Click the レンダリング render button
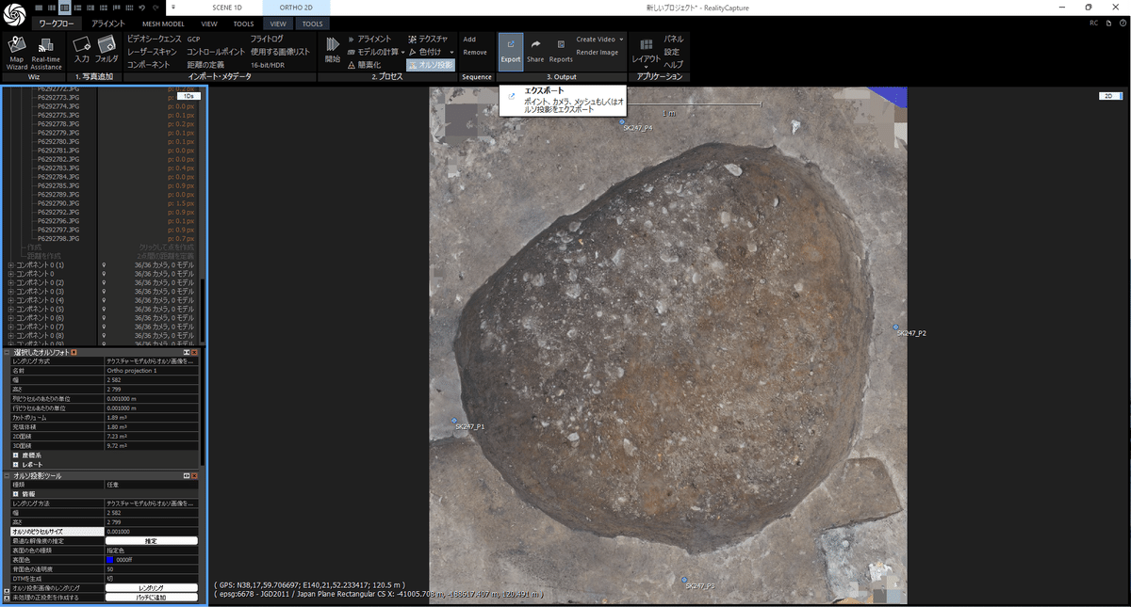The width and height of the screenshot is (1131, 607). pyautogui.click(x=151, y=588)
